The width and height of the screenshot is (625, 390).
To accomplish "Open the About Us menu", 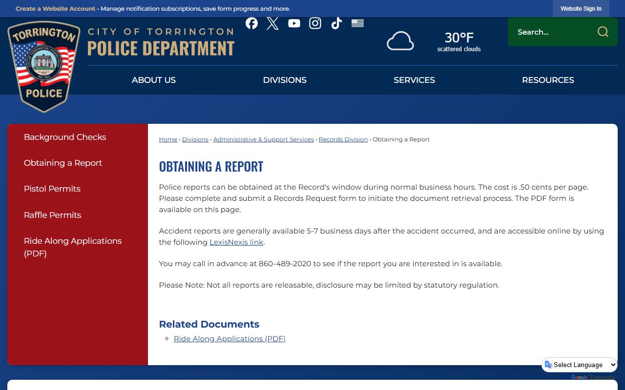I will [x=154, y=80].
